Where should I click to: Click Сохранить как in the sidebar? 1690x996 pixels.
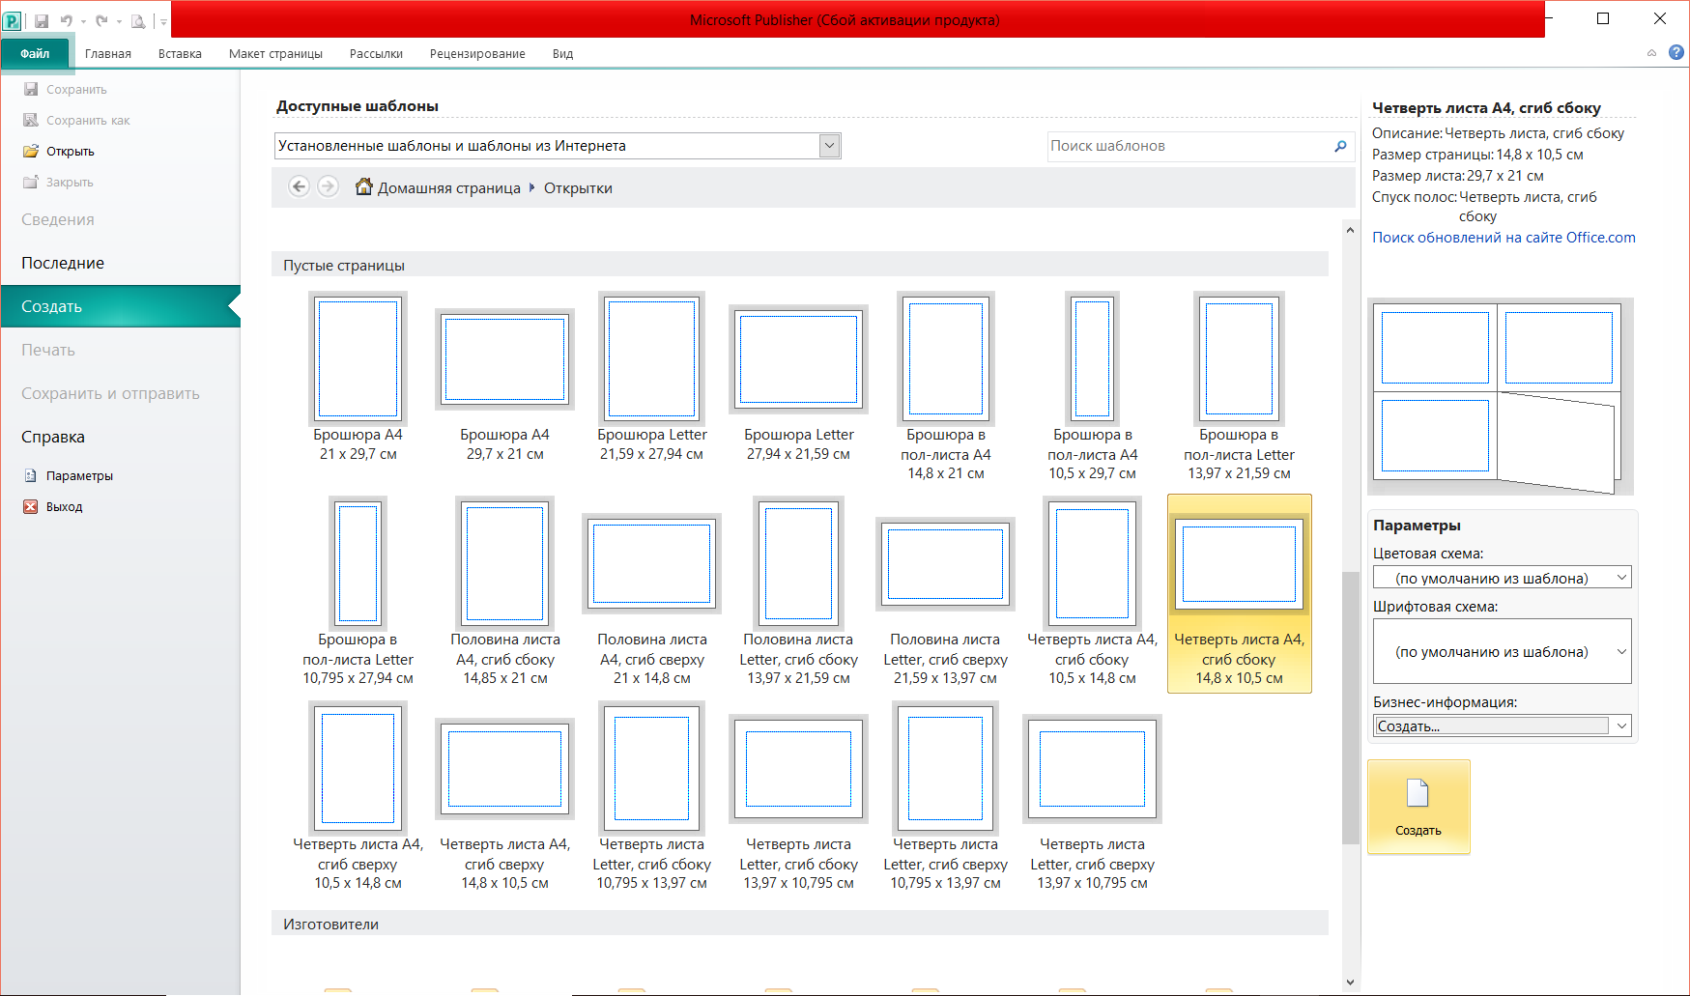(76, 120)
